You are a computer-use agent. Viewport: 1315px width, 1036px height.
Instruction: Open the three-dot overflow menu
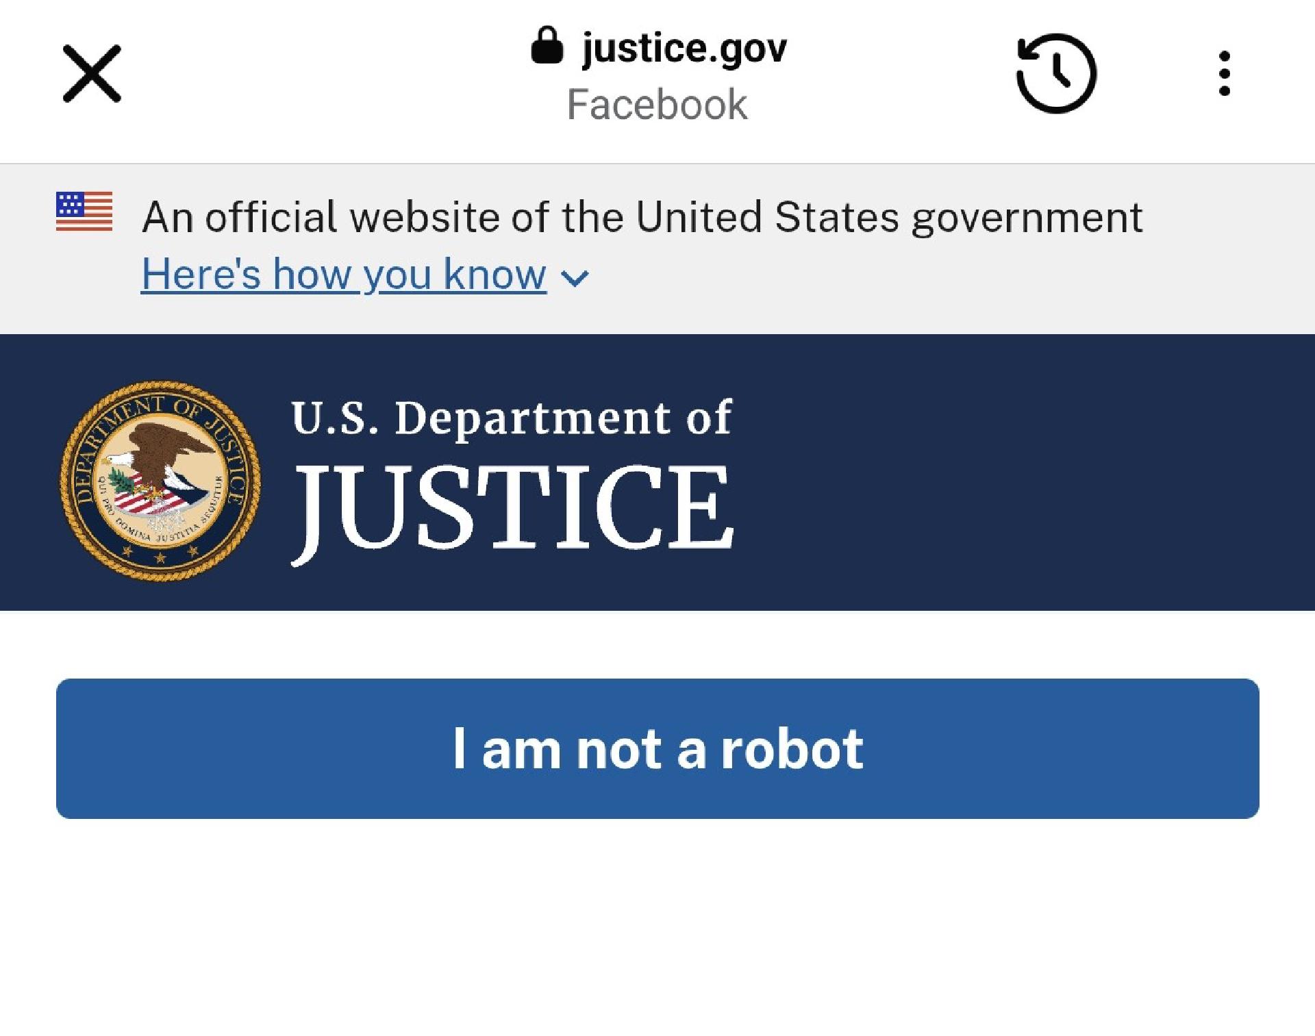tap(1225, 74)
